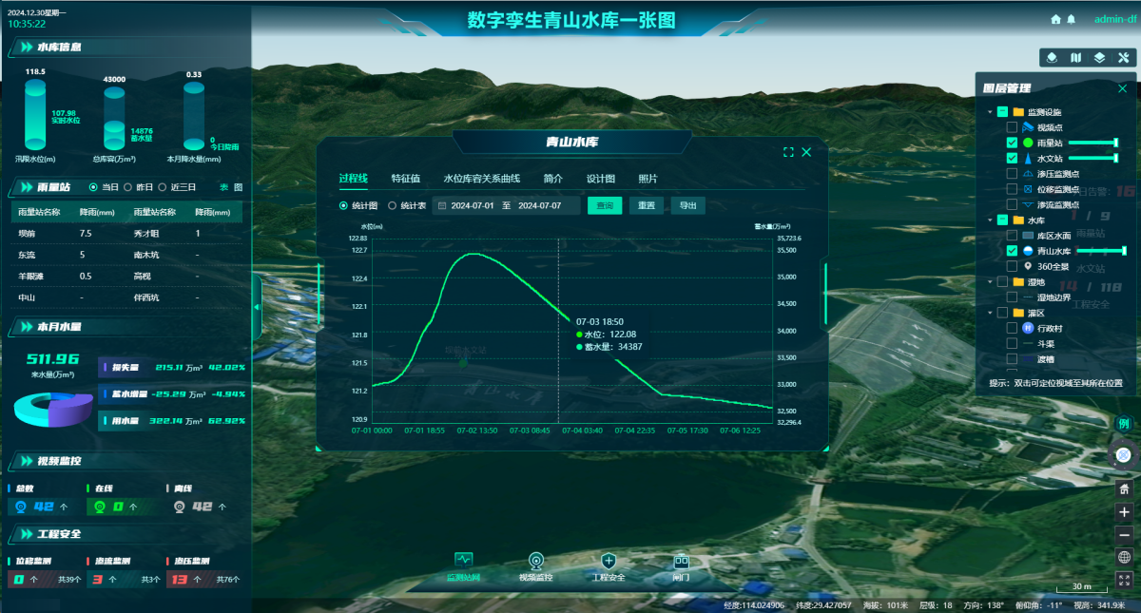Uncheck the 雨量站 layer checkbox
Viewport: 1141px width, 613px height.
(x=1012, y=143)
